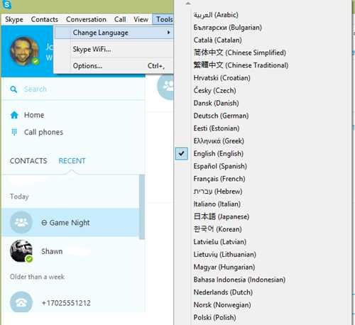The width and height of the screenshot is (355, 325).
Task: Choose Eesti (Estonian) language
Action: coord(217,128)
